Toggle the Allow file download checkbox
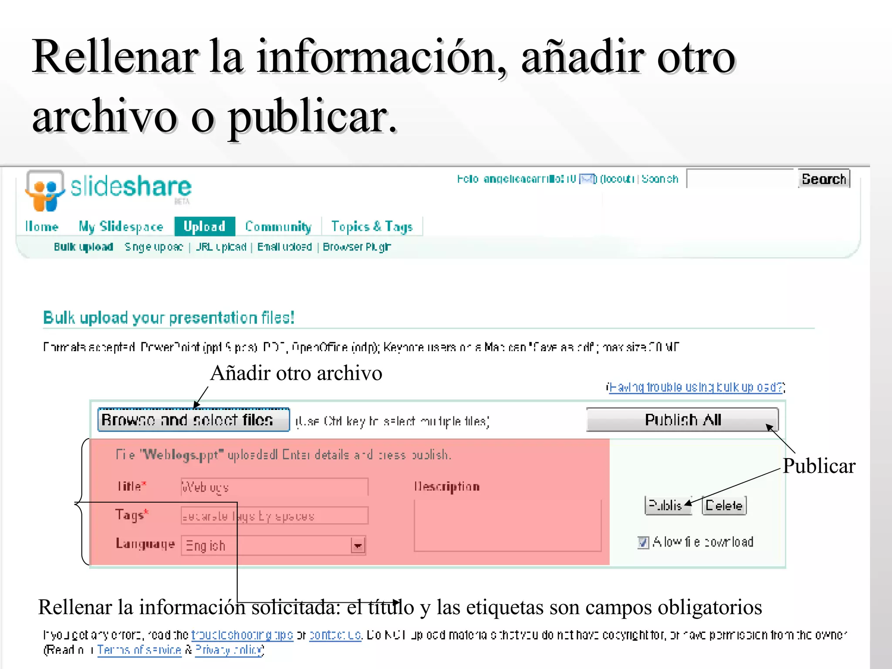Screen dimensions: 892x669 click(x=643, y=542)
